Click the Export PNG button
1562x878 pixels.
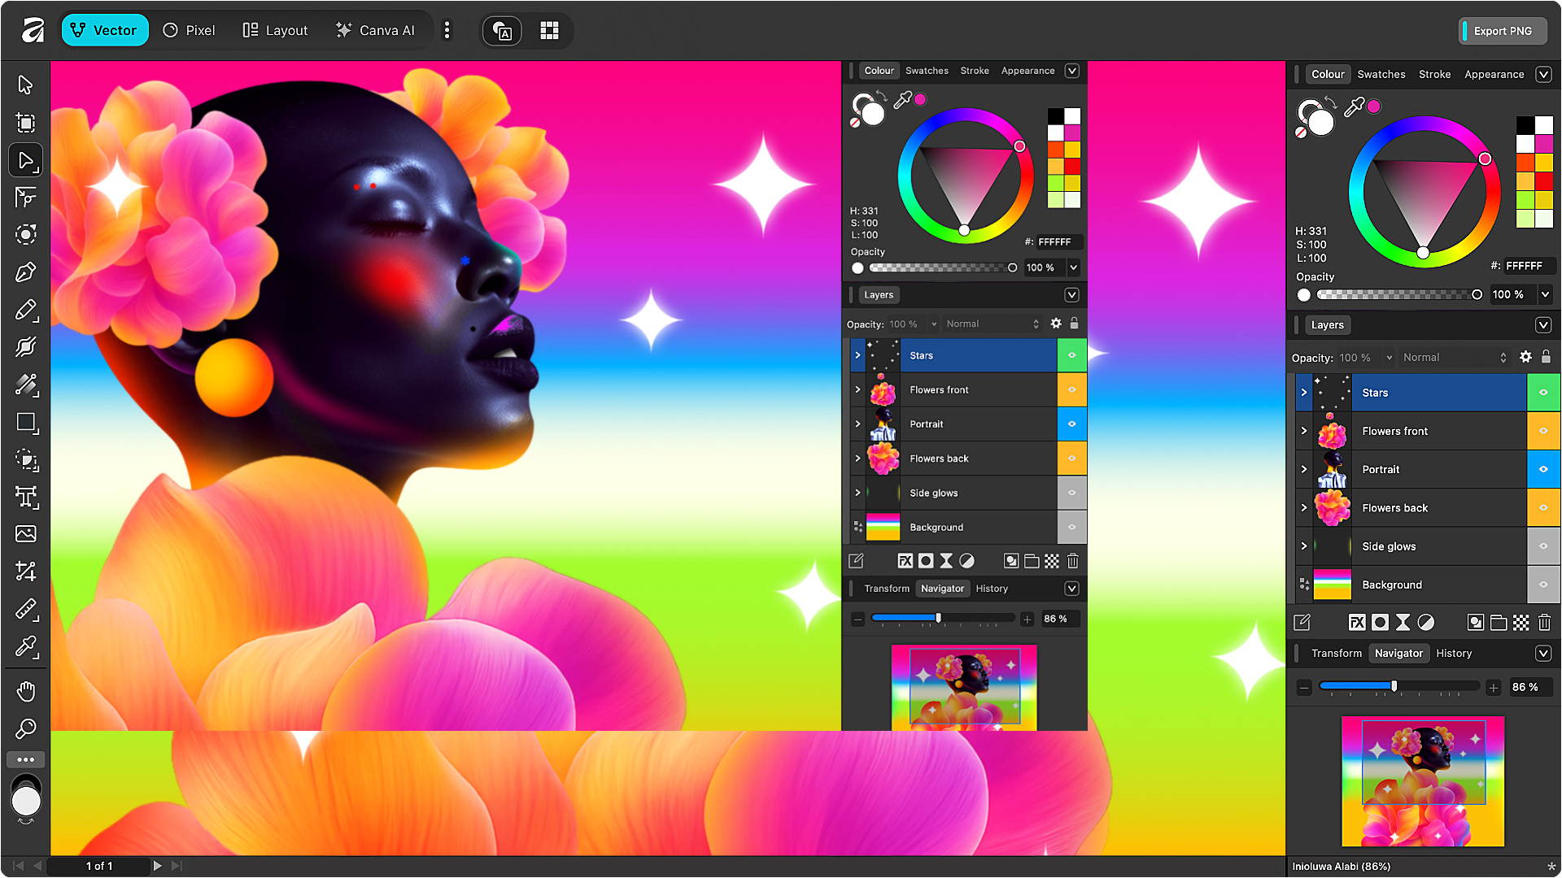pos(1502,31)
